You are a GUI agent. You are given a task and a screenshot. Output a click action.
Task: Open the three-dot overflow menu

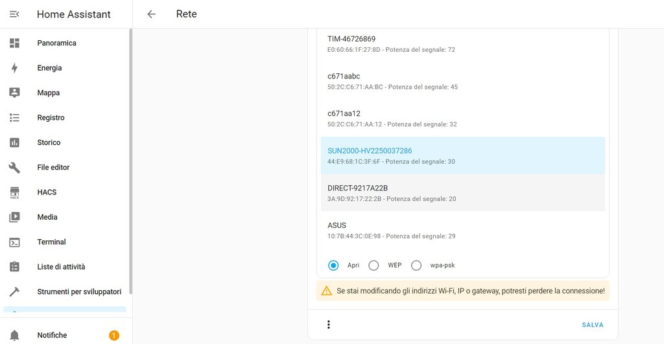tap(328, 325)
